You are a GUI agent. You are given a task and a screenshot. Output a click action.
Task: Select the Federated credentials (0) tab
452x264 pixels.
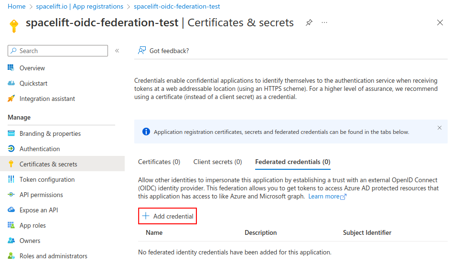292,162
